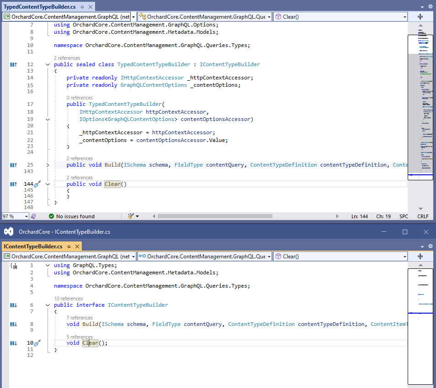Click the inheritance margin icon on line 12

click(x=13, y=64)
